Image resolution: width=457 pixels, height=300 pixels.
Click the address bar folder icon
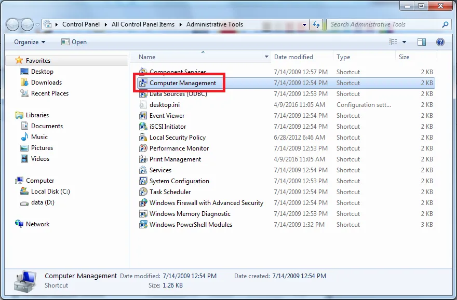47,24
